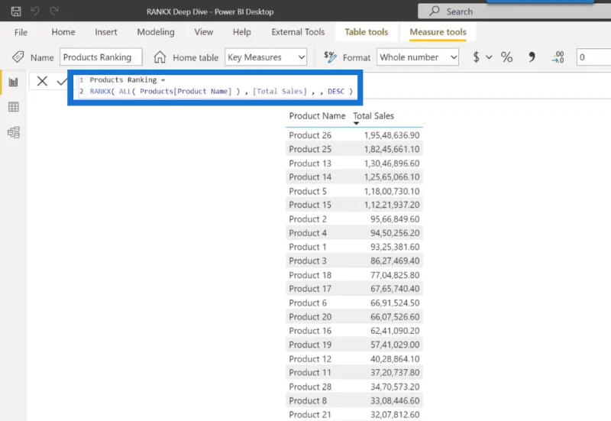611x421 pixels.
Task: Open the Help ribbon tab
Action: 242,32
